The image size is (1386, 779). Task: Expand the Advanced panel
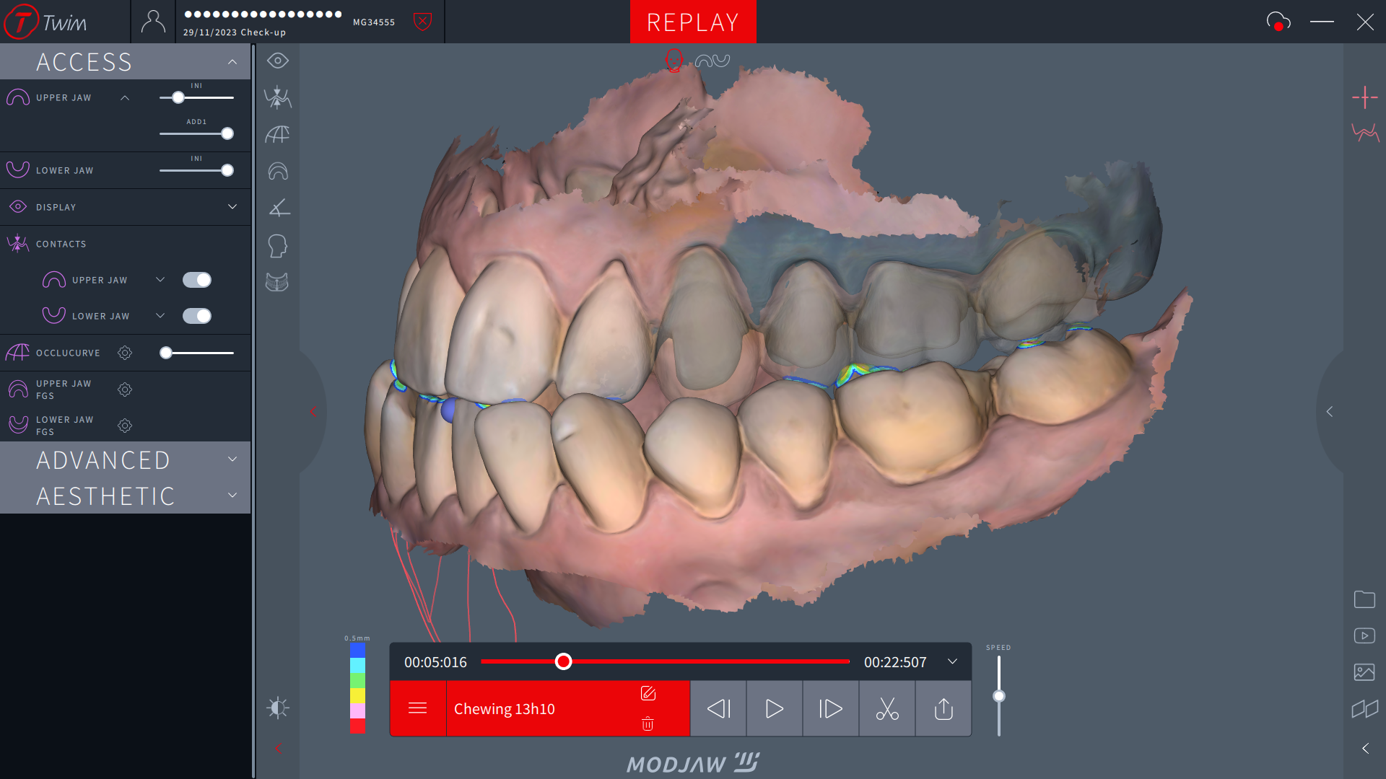(x=232, y=459)
